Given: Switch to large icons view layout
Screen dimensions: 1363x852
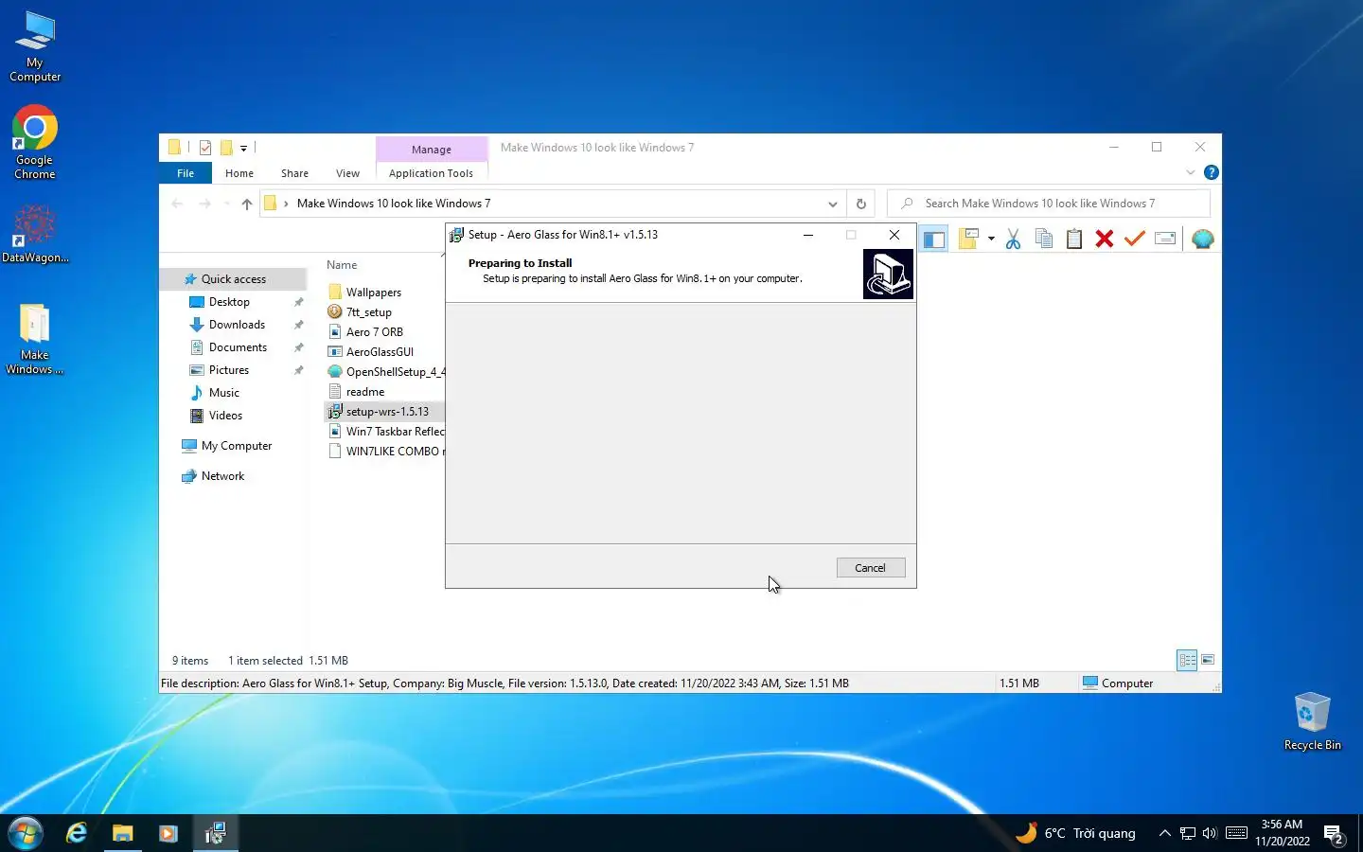Looking at the screenshot, I should click(1208, 660).
